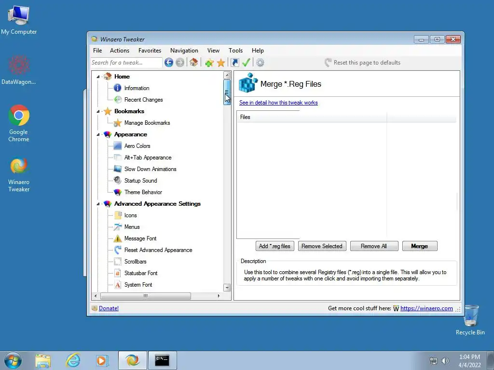Click the Remove Selected button
Viewport: 494px width, 370px height.
click(322, 246)
